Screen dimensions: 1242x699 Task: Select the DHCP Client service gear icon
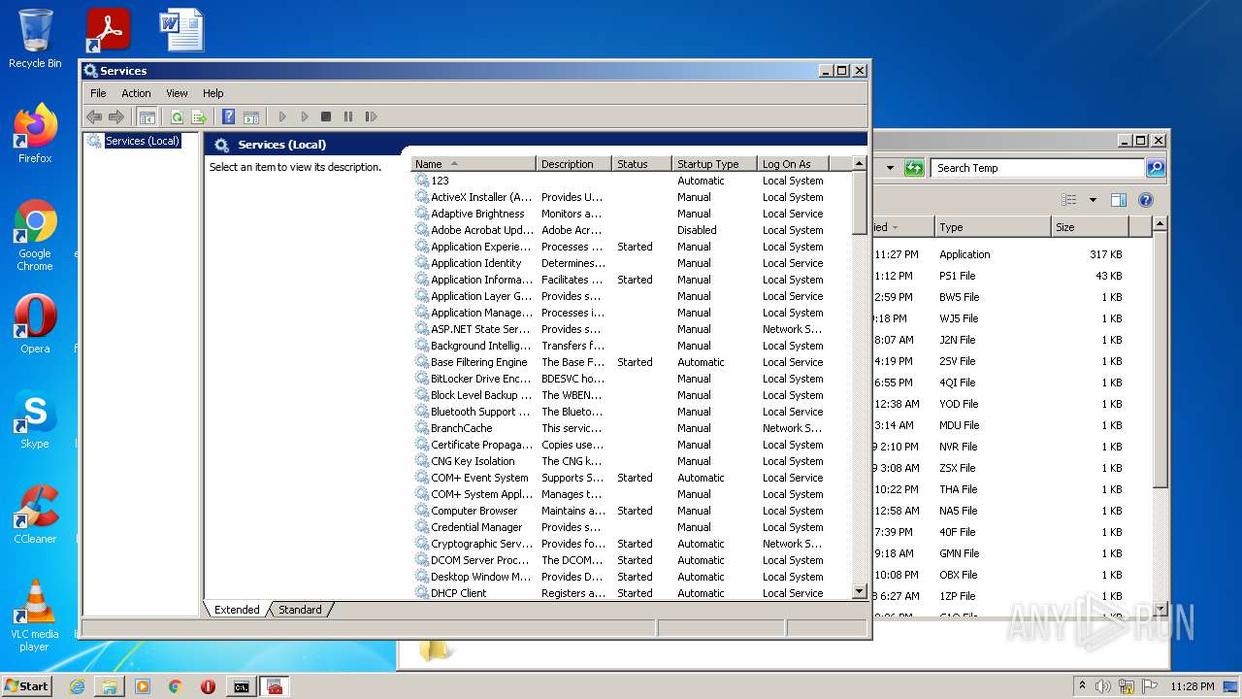pyautogui.click(x=421, y=593)
